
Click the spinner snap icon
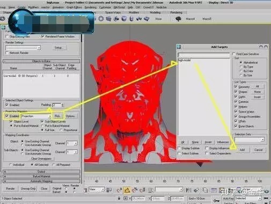[142, 190]
